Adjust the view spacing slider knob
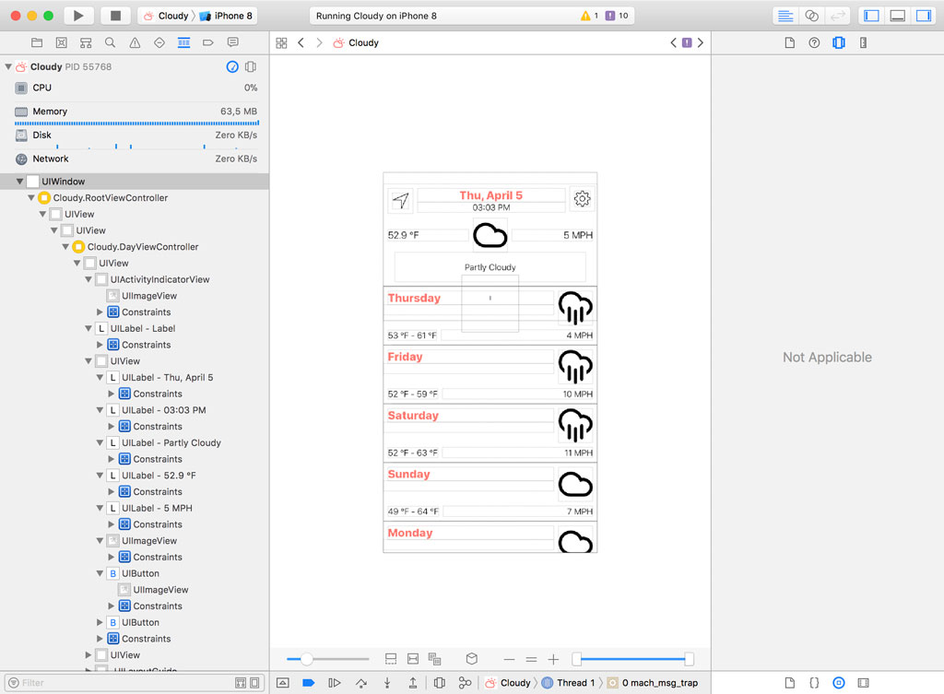This screenshot has height=694, width=944. pyautogui.click(x=307, y=659)
